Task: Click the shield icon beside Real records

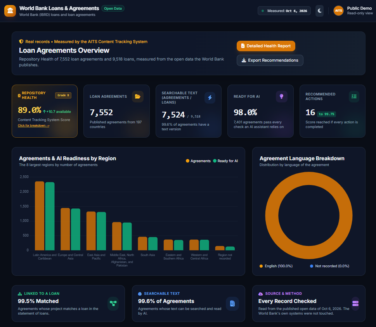Action: (21, 42)
